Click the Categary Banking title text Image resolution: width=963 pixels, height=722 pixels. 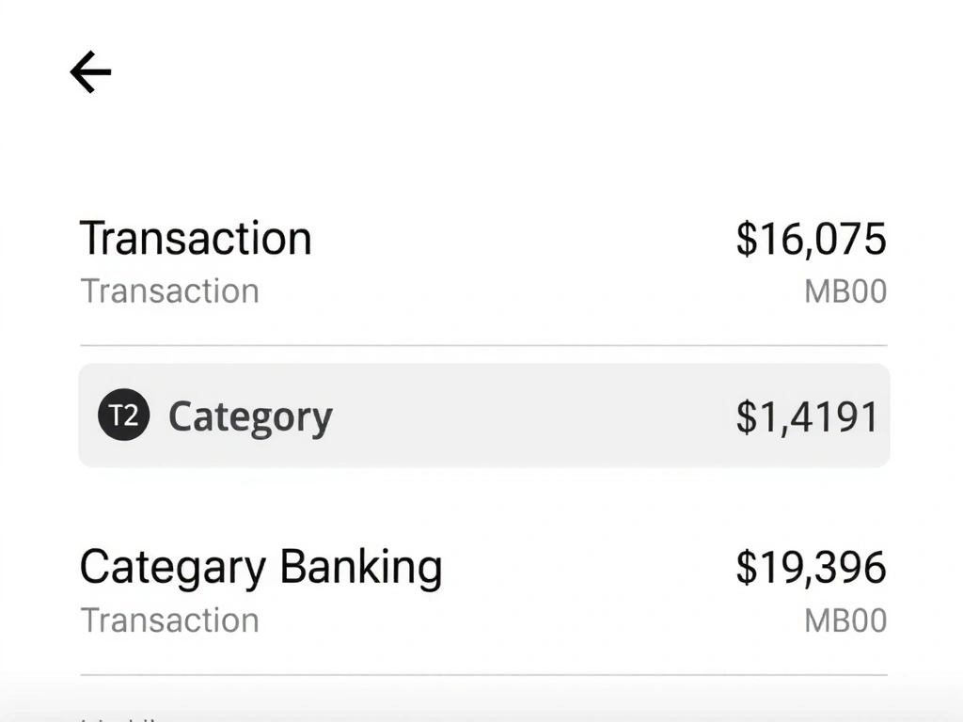261,566
